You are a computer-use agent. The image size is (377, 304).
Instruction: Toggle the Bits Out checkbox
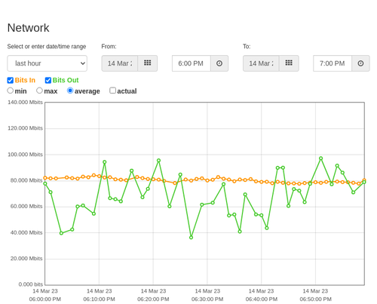48,80
